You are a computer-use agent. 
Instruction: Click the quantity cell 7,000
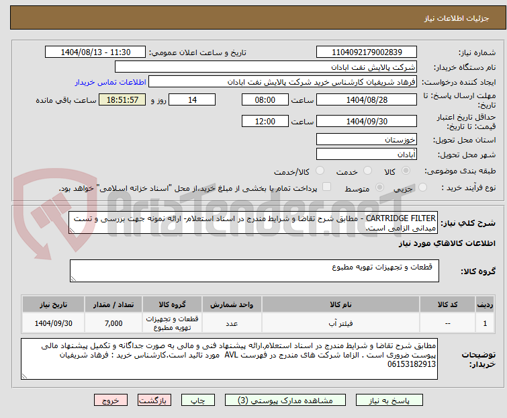(113, 323)
